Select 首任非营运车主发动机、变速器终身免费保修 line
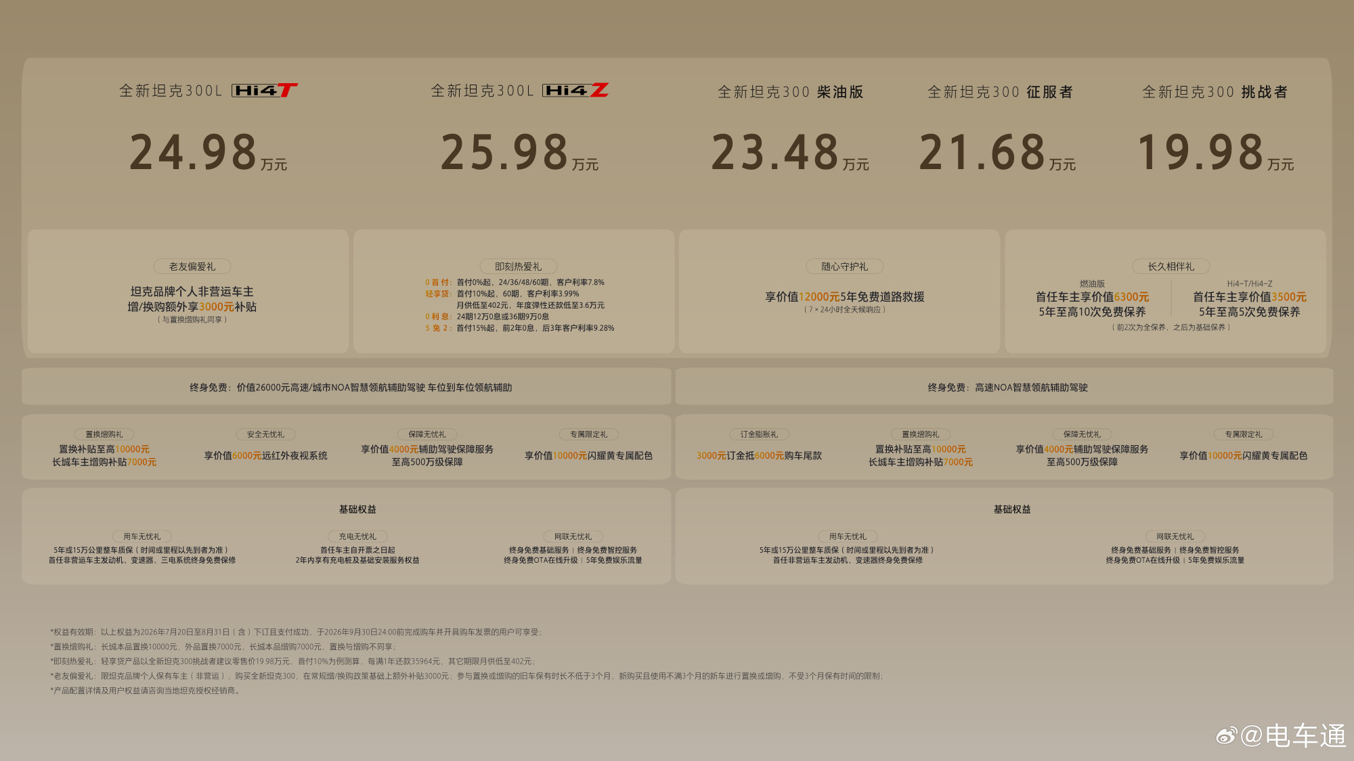 [848, 560]
